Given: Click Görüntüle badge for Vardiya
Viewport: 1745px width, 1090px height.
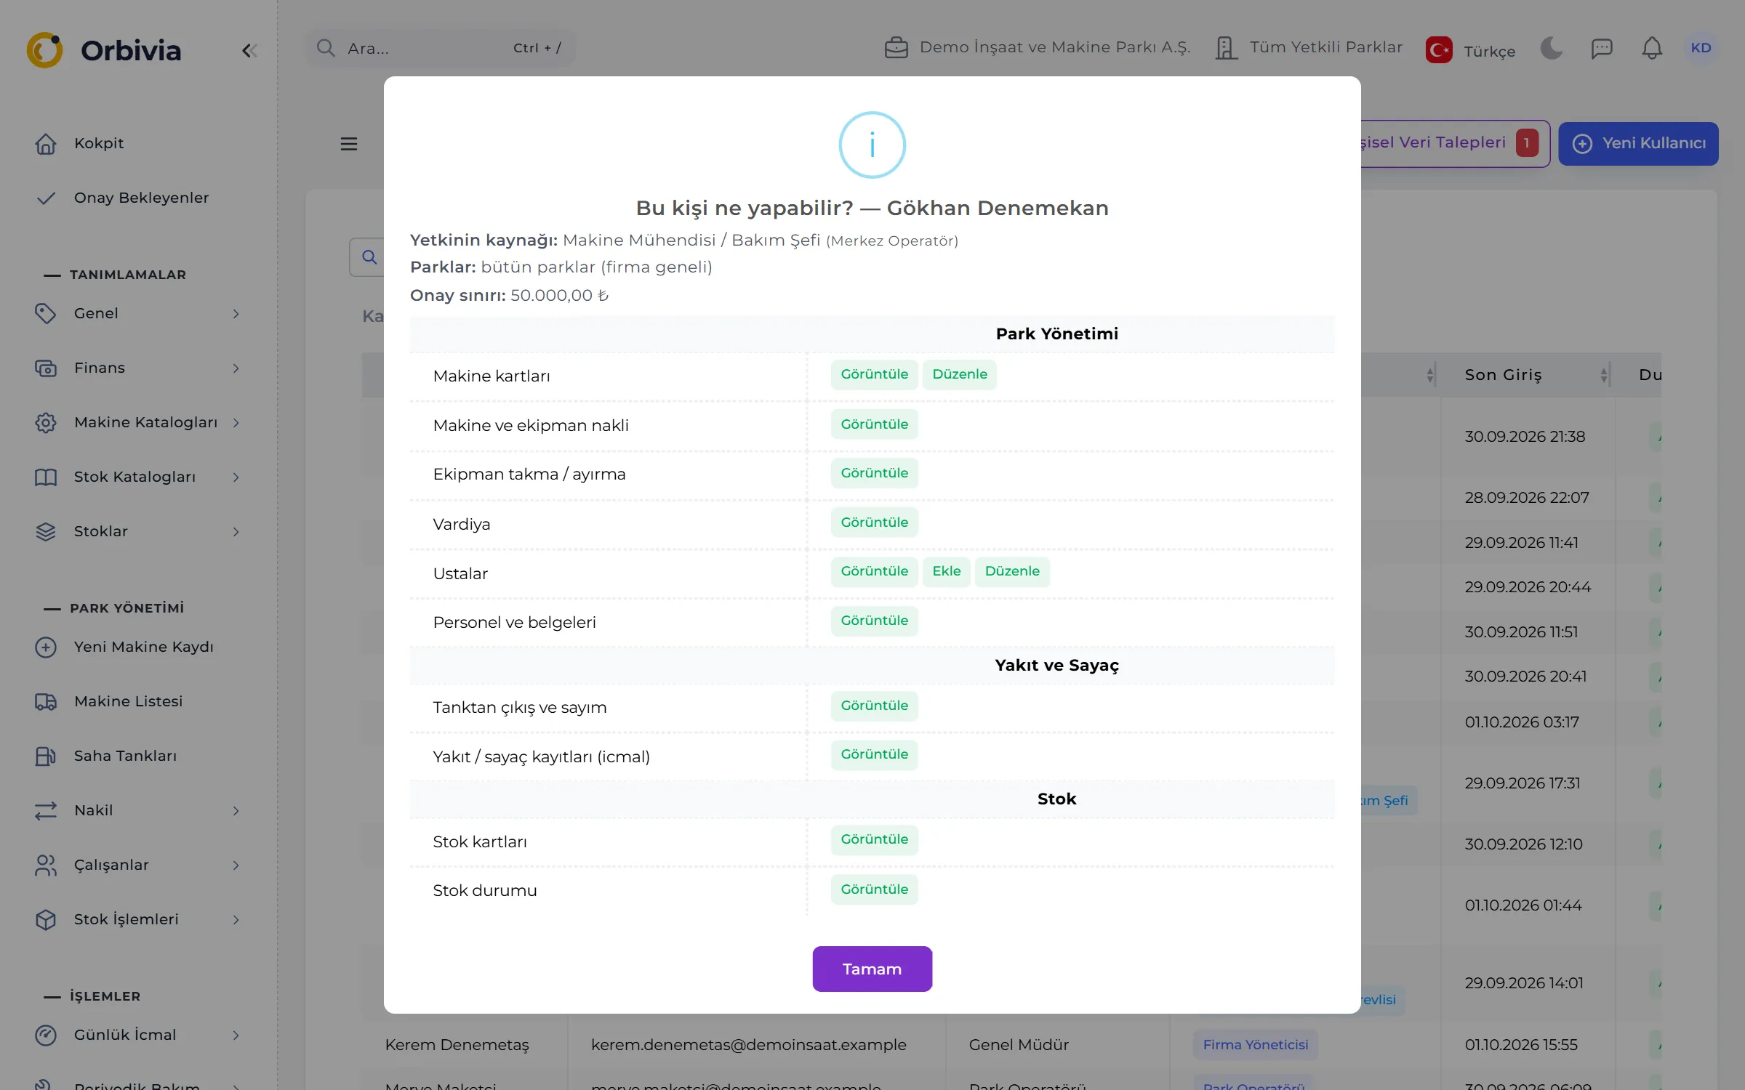Looking at the screenshot, I should tap(874, 522).
